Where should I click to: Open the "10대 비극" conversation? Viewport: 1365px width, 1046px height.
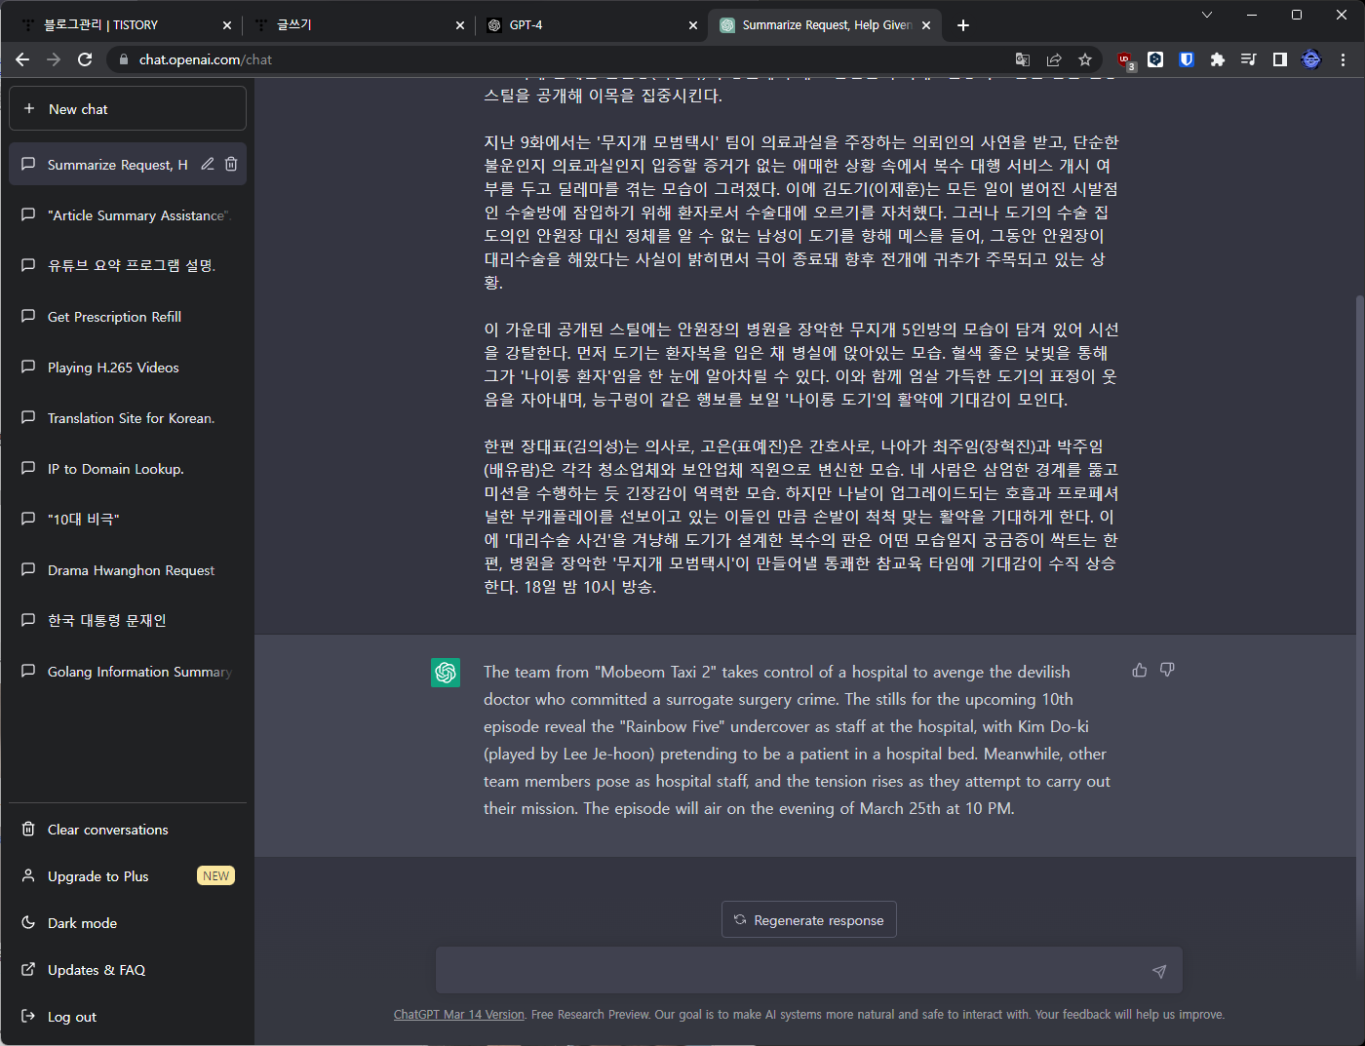[128, 520]
